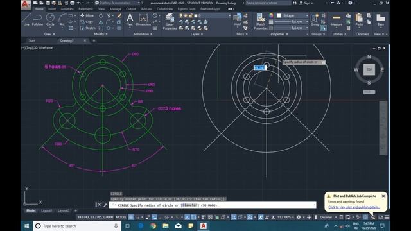This screenshot has height=231, width=411.
Task: Click the Customize workspace gear in status bar
Action: pyautogui.click(x=299, y=217)
